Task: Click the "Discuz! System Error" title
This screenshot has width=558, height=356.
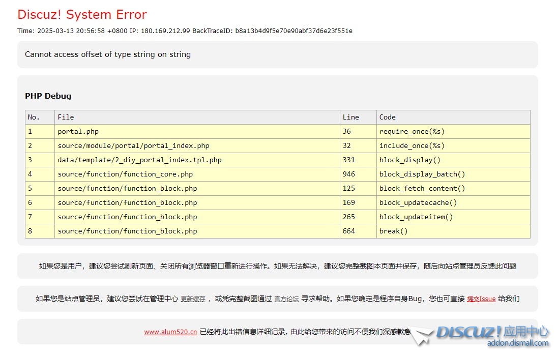Action: pyautogui.click(x=82, y=15)
